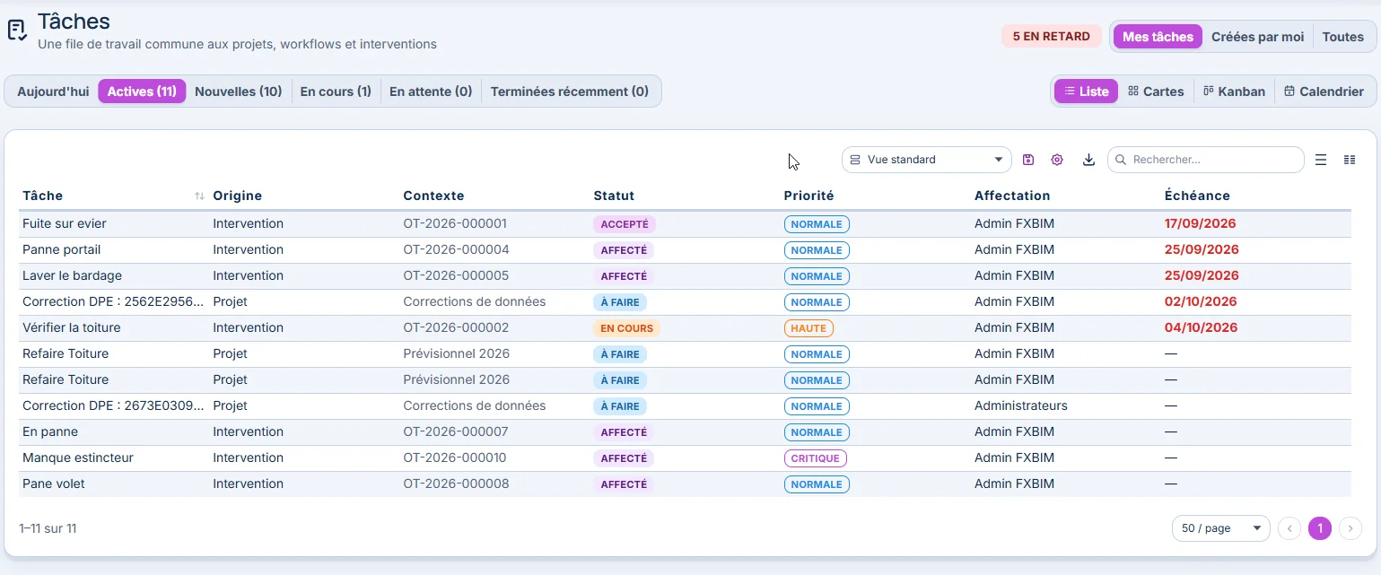Screen dimensions: 1381x575
Task: Open the 50 / page selector
Action: click(x=1221, y=528)
